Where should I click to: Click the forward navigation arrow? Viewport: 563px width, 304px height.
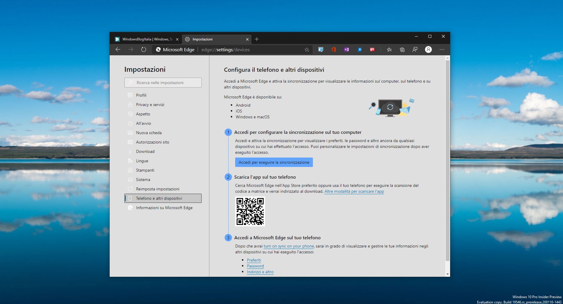(131, 49)
